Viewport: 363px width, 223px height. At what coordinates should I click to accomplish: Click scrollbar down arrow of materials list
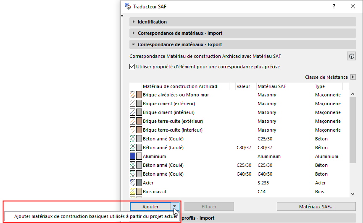352,194
